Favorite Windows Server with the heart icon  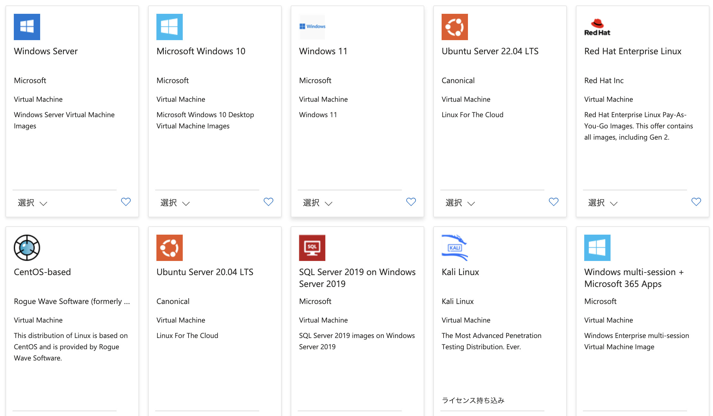tap(126, 202)
